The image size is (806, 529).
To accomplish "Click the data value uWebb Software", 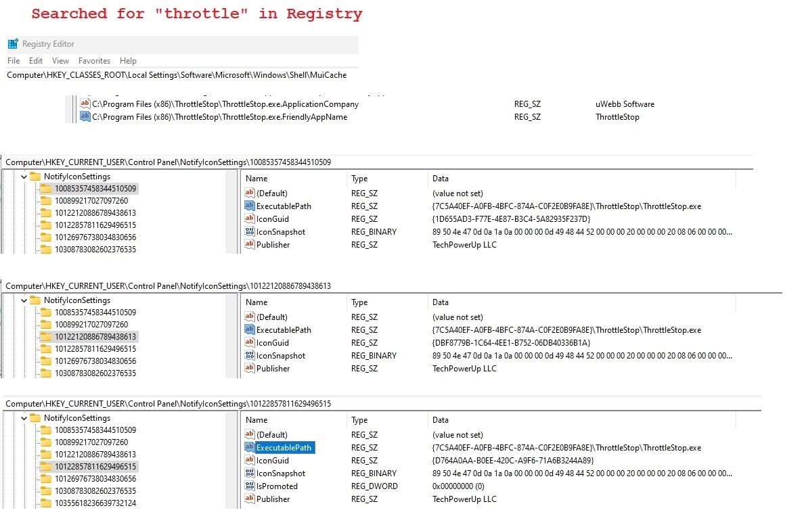I will pyautogui.click(x=625, y=104).
